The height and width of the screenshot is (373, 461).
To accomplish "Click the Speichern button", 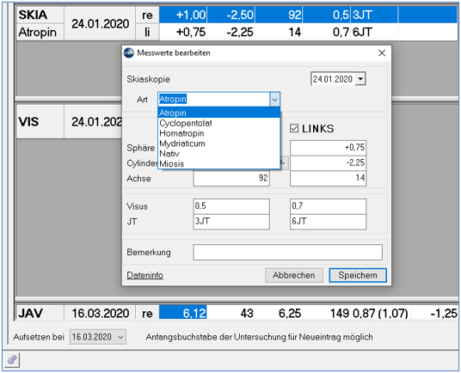I will pyautogui.click(x=358, y=275).
